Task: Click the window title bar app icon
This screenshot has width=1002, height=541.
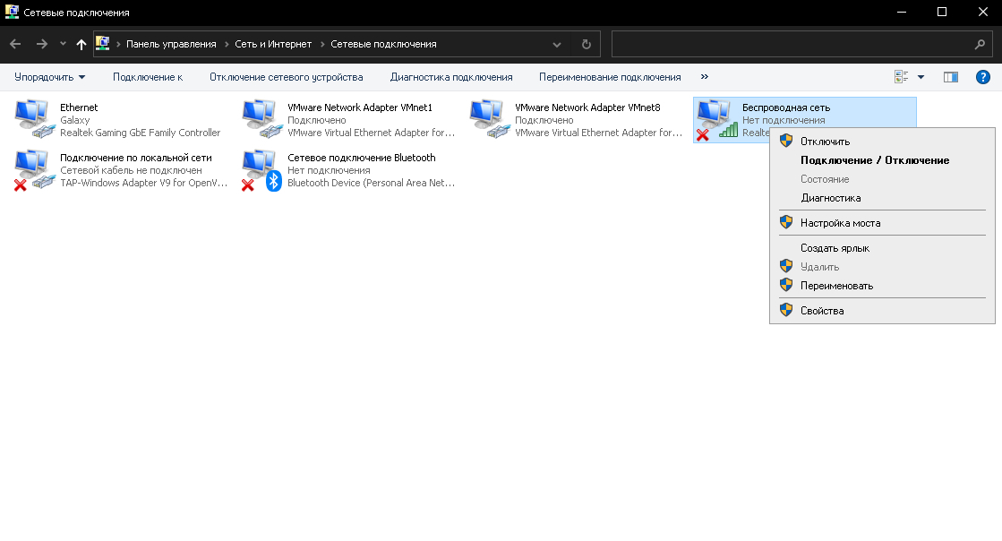Action: click(x=13, y=13)
